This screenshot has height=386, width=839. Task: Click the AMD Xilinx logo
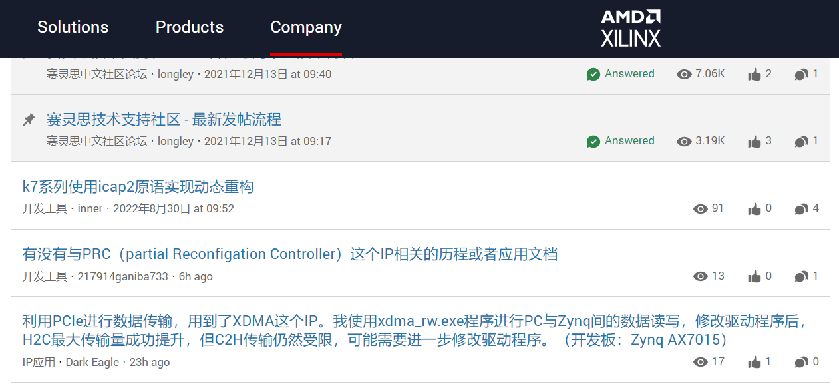click(x=631, y=28)
